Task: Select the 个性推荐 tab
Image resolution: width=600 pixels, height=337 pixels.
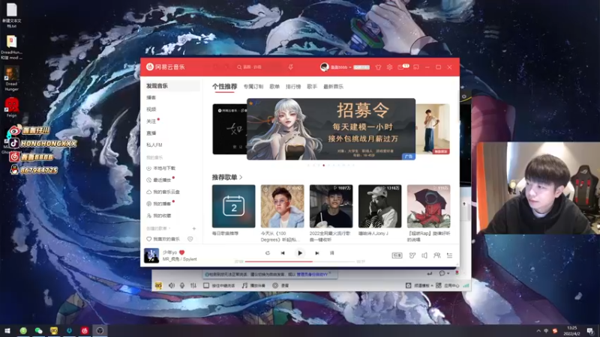Action: (224, 87)
